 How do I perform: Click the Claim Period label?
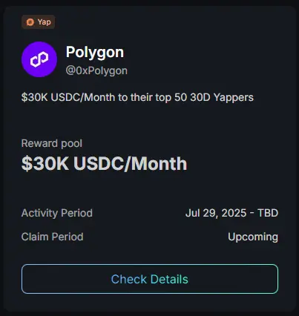click(52, 237)
